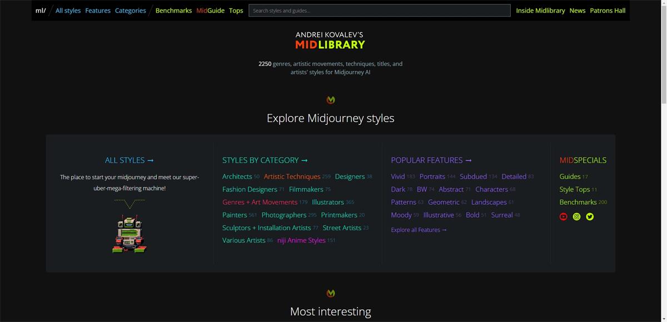Select the Illustrators category
The height and width of the screenshot is (322, 667).
(x=328, y=202)
